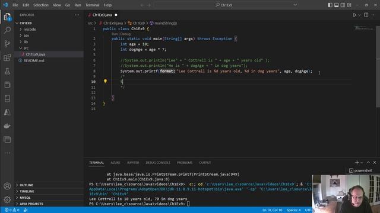This screenshot has width=380, height=213.
Task: Click errors and warnings status item
Action: tap(12, 210)
